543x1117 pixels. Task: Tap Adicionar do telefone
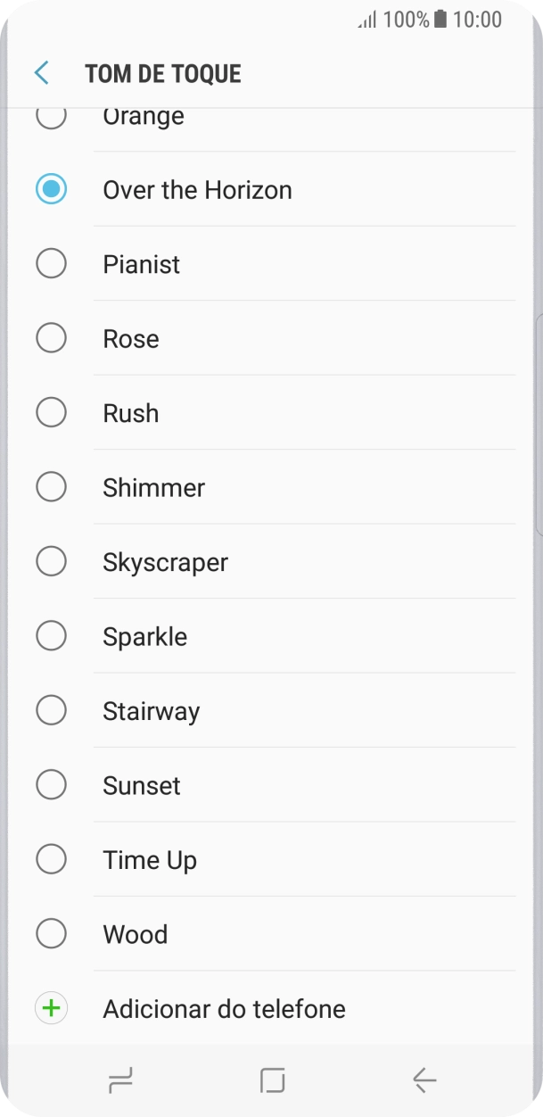pos(224,1008)
